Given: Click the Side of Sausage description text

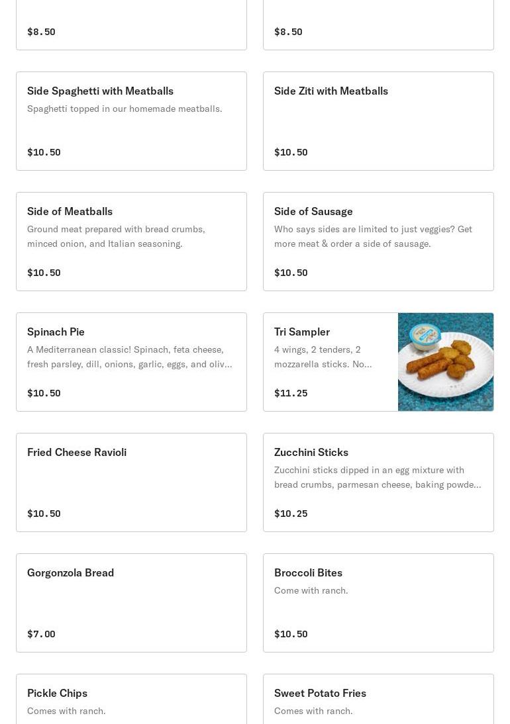Looking at the screenshot, I should click(x=373, y=236).
